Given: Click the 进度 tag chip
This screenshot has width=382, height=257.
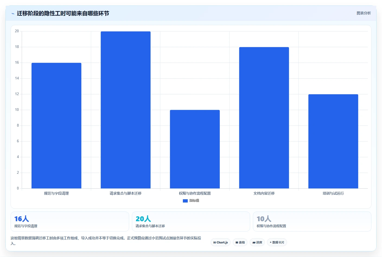Looking at the screenshot, I should 257,242.
